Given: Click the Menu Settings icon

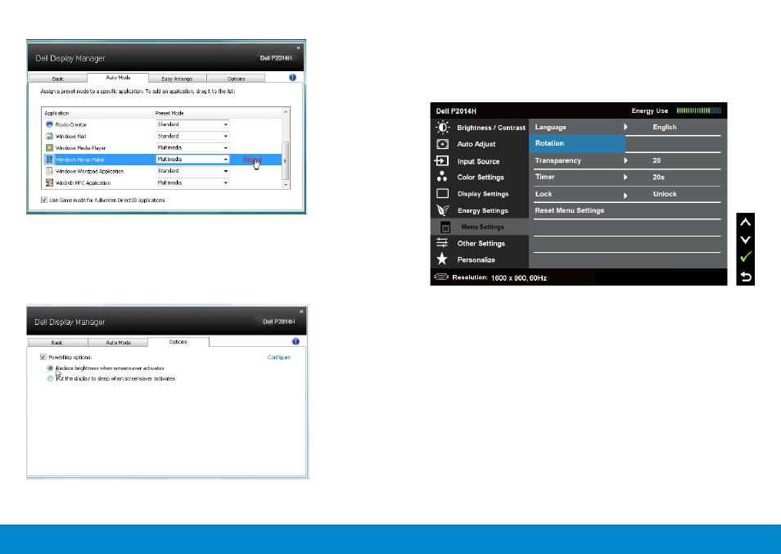Looking at the screenshot, I should point(446,227).
